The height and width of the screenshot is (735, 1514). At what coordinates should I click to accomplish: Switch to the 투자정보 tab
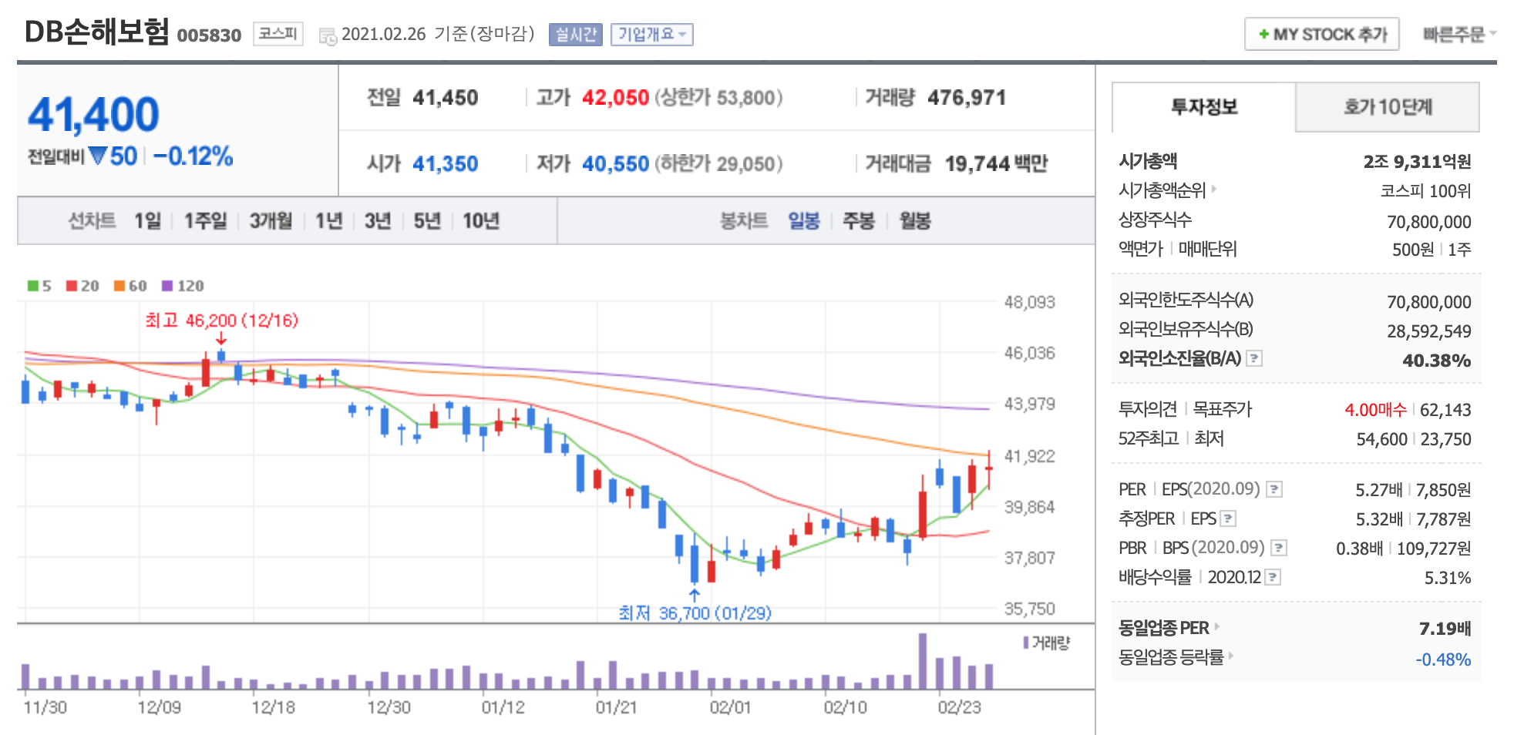[1203, 107]
